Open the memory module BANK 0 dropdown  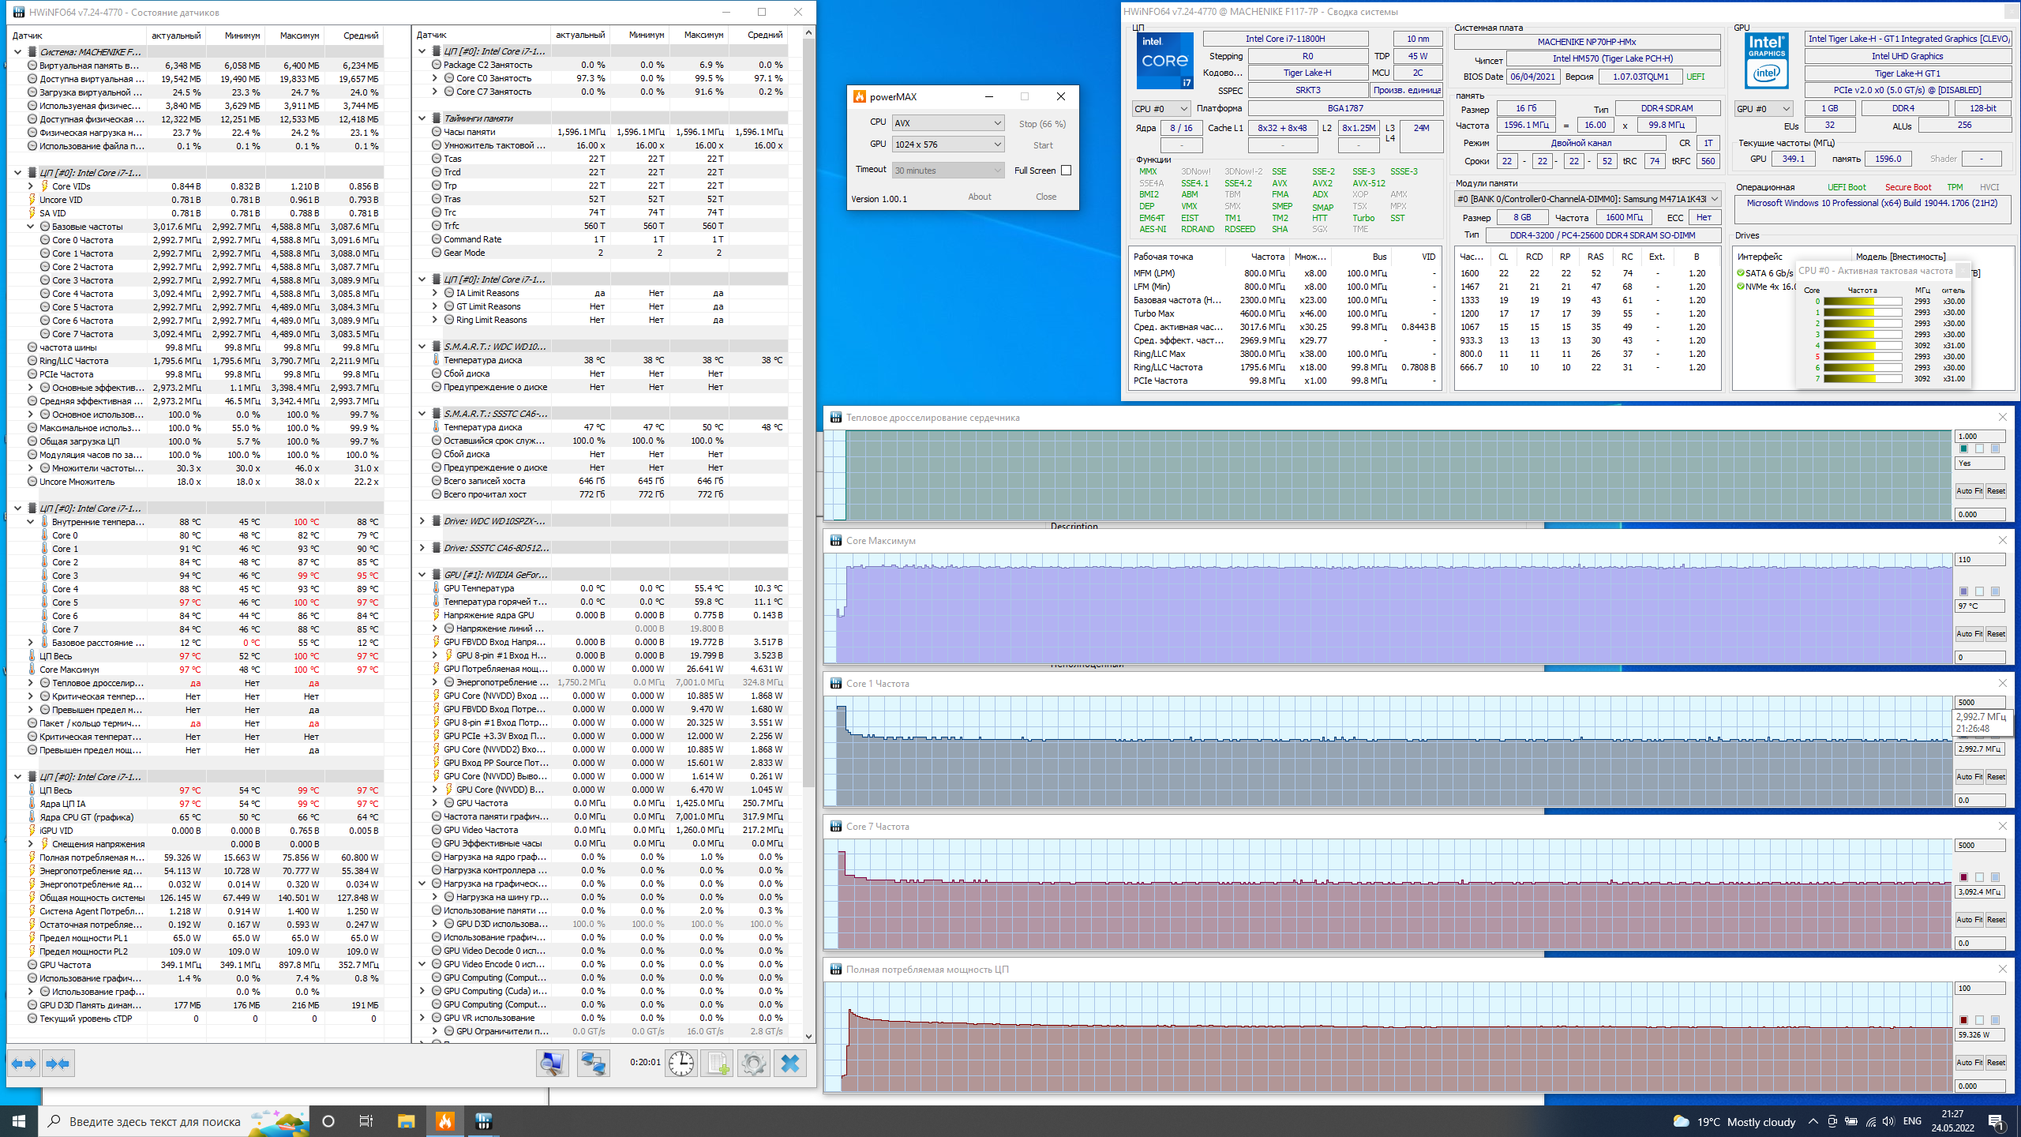(1588, 199)
